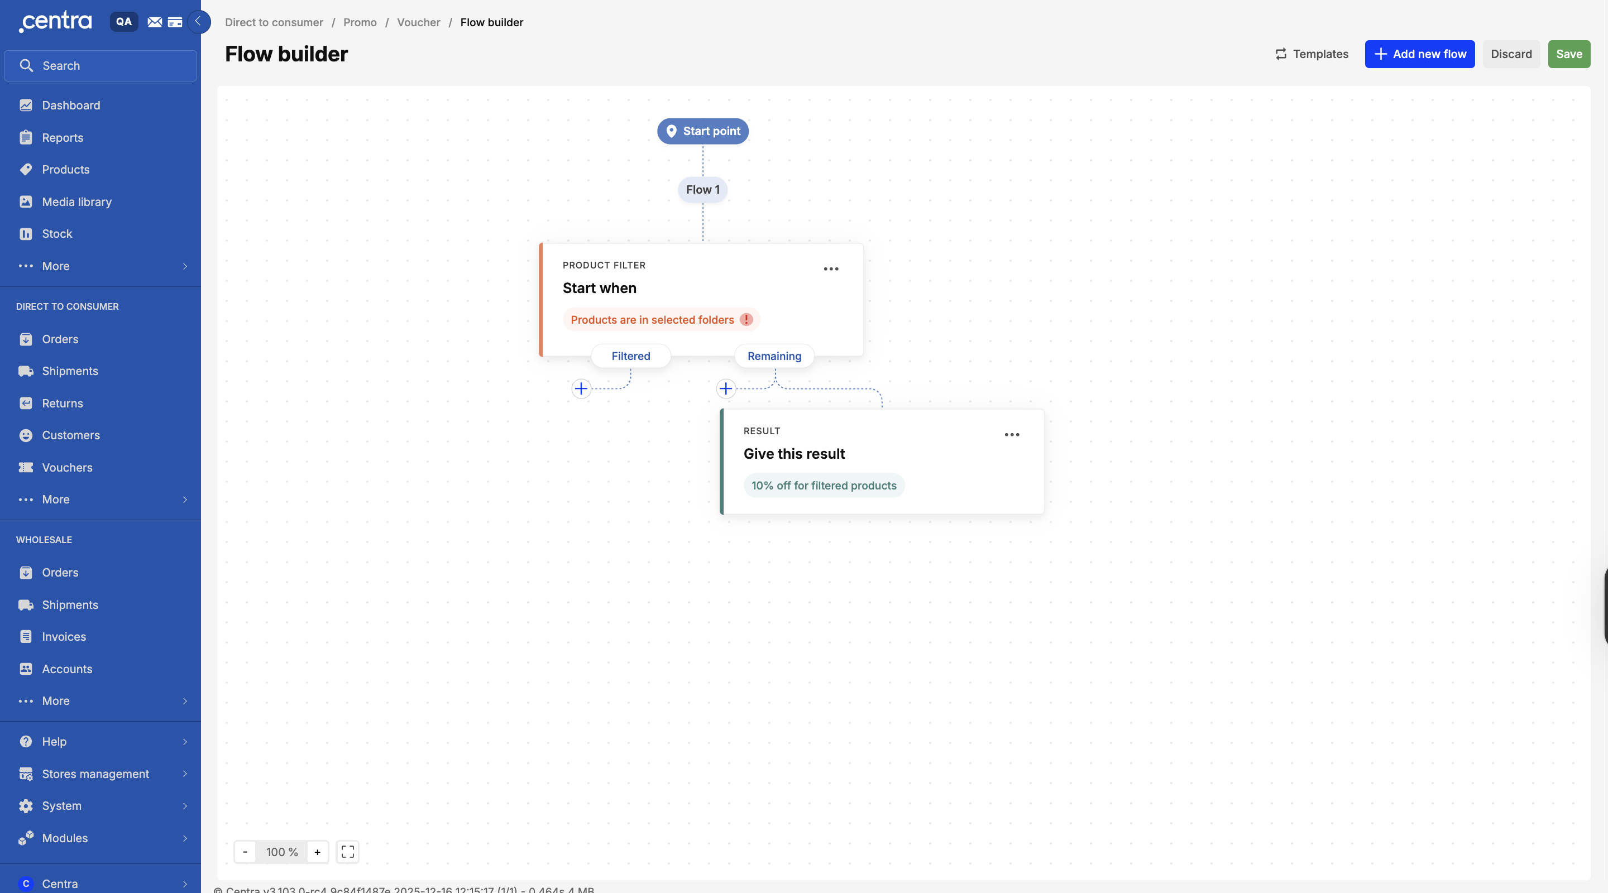1608x893 pixels.
Task: Click the card icon beside the envelope
Action: (175, 22)
